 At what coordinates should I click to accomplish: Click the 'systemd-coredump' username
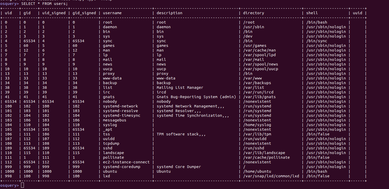click(x=122, y=167)
